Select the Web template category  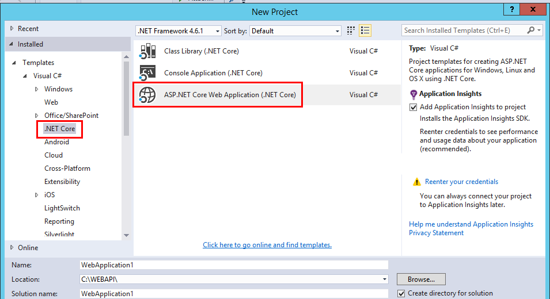(51, 102)
